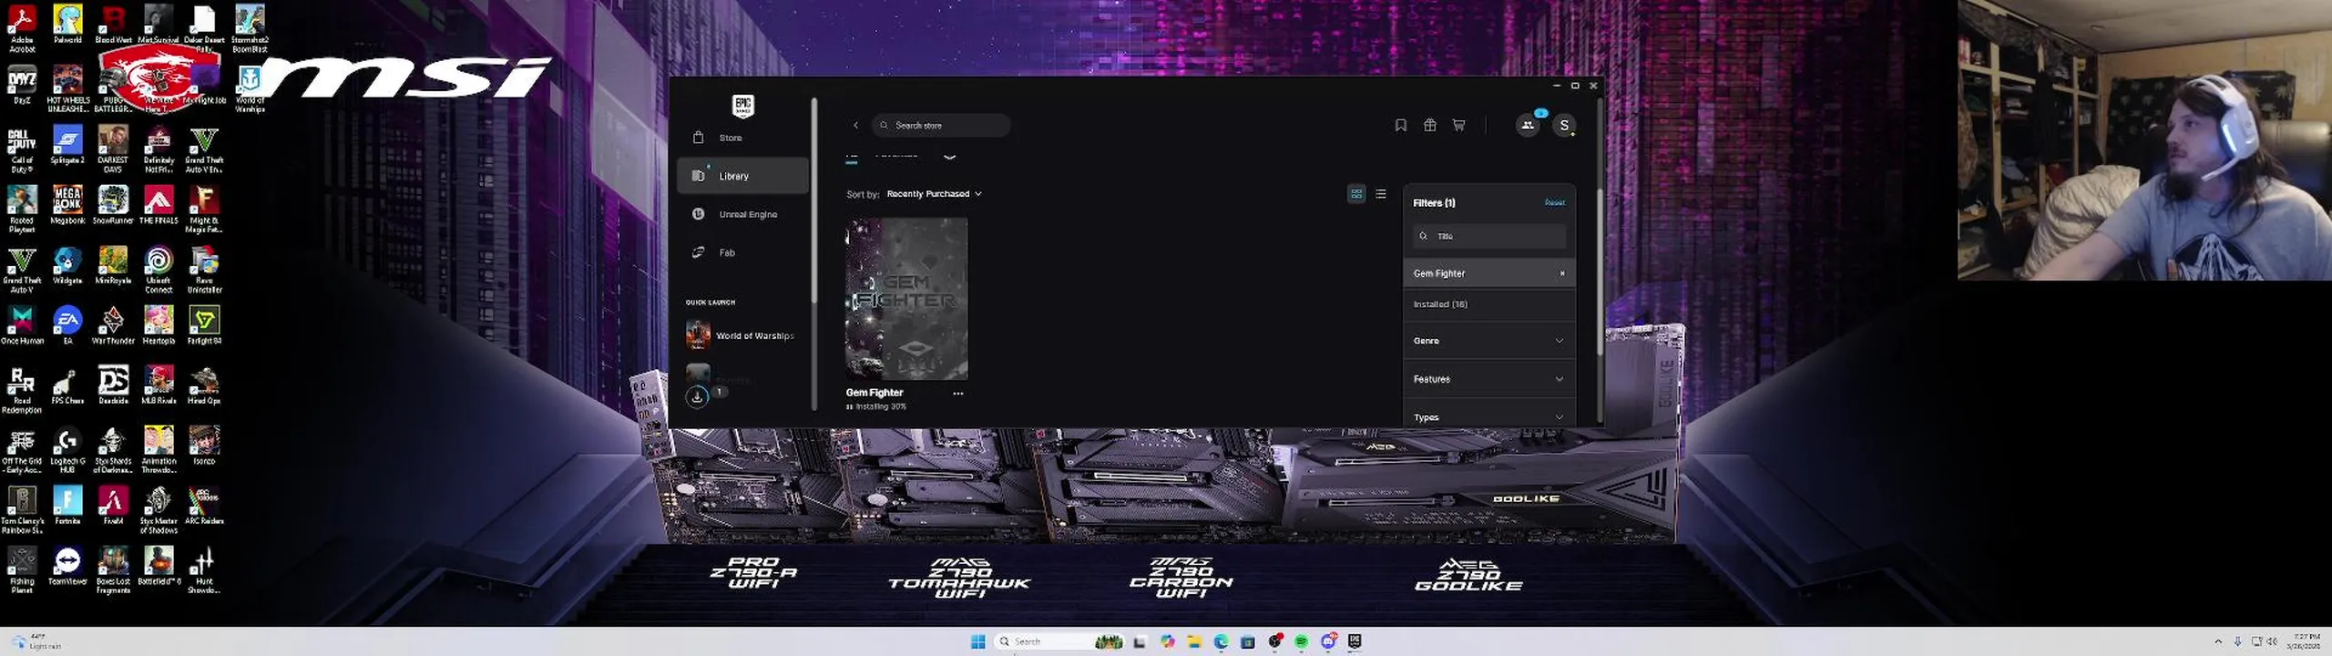Expand the Types filter section
This screenshot has height=656, width=2332.
point(1489,416)
